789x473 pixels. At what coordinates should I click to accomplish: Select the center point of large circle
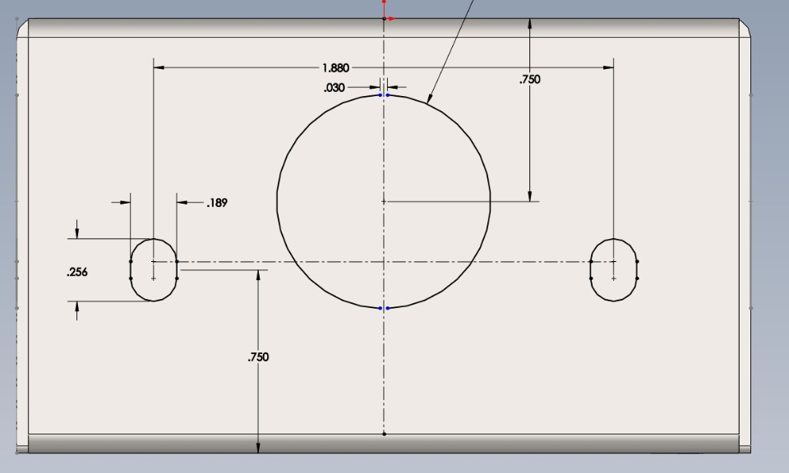(384, 201)
